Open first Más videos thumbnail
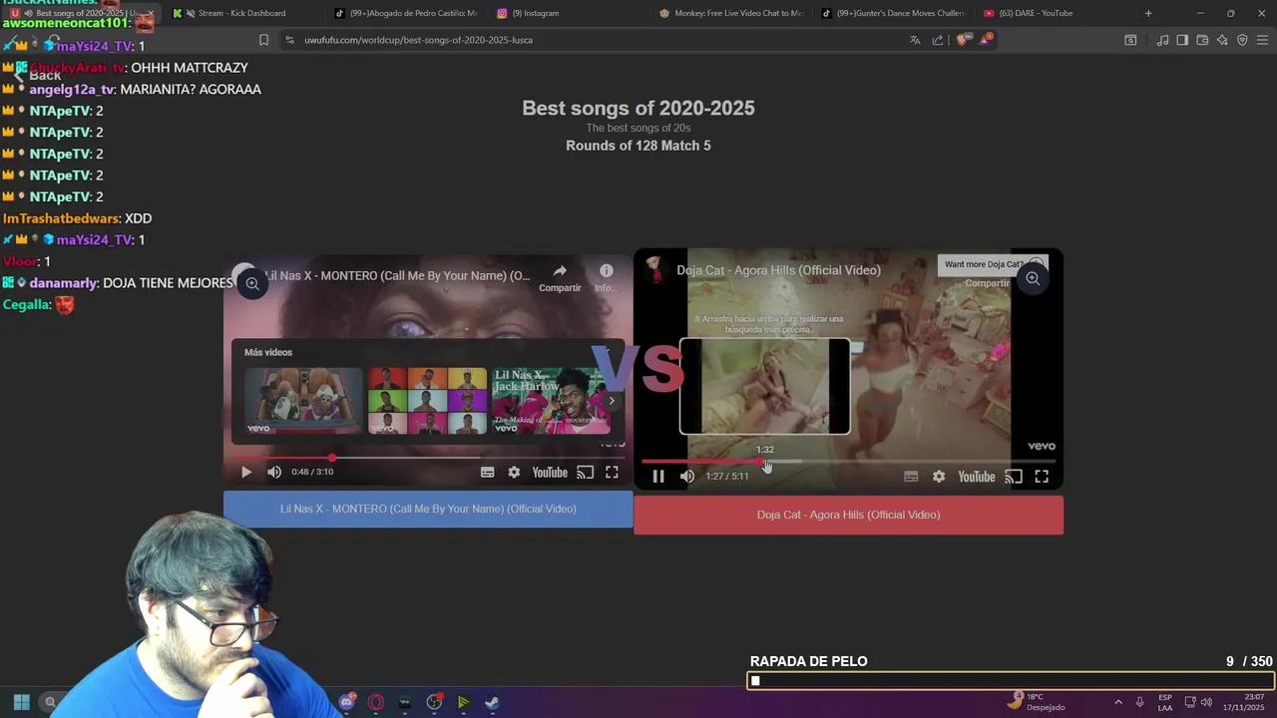 tap(304, 401)
